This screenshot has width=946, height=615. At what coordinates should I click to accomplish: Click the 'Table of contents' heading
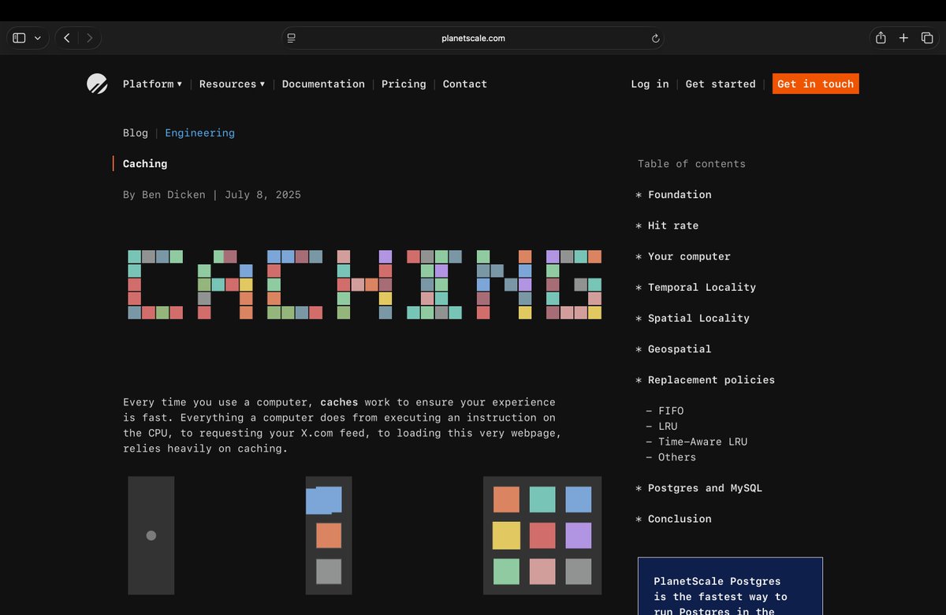tap(691, 163)
